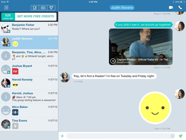Send message with paper plane icon
Screen dimensions: 186x140
tap(180, 136)
